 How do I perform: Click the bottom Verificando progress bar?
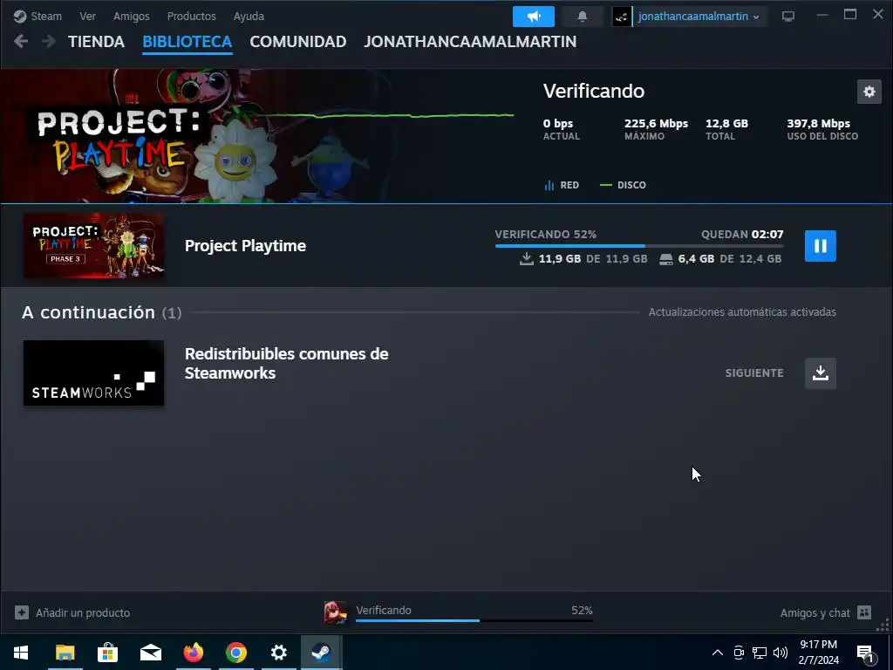474,620
